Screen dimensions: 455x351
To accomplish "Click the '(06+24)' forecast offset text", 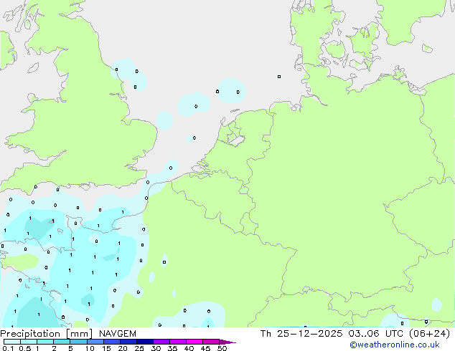I will [x=429, y=334].
